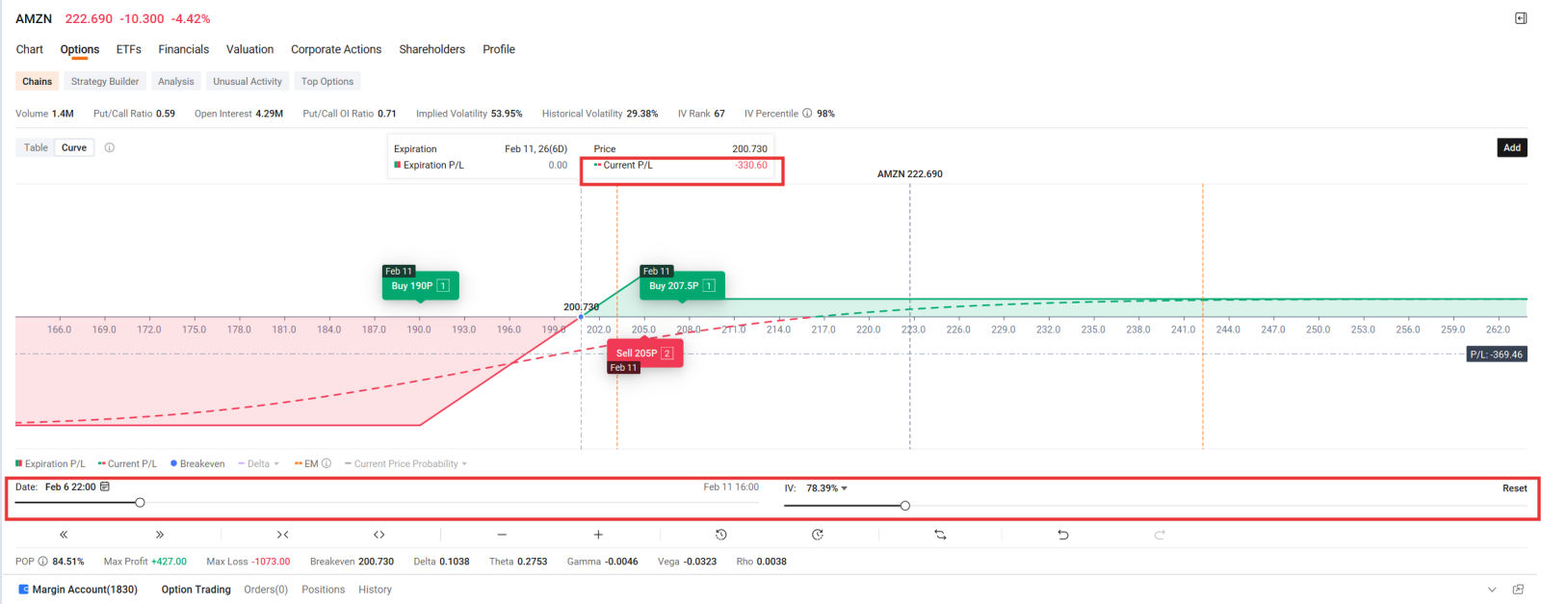
Task: Narrow strike width with inward arrows icon
Action: pyautogui.click(x=282, y=535)
